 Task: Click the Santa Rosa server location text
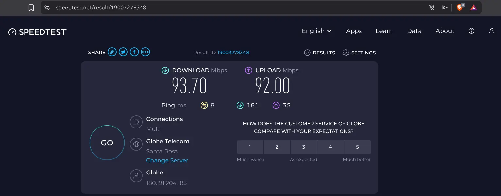162,151
